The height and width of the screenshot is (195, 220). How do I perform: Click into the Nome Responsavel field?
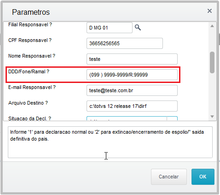point(132,59)
